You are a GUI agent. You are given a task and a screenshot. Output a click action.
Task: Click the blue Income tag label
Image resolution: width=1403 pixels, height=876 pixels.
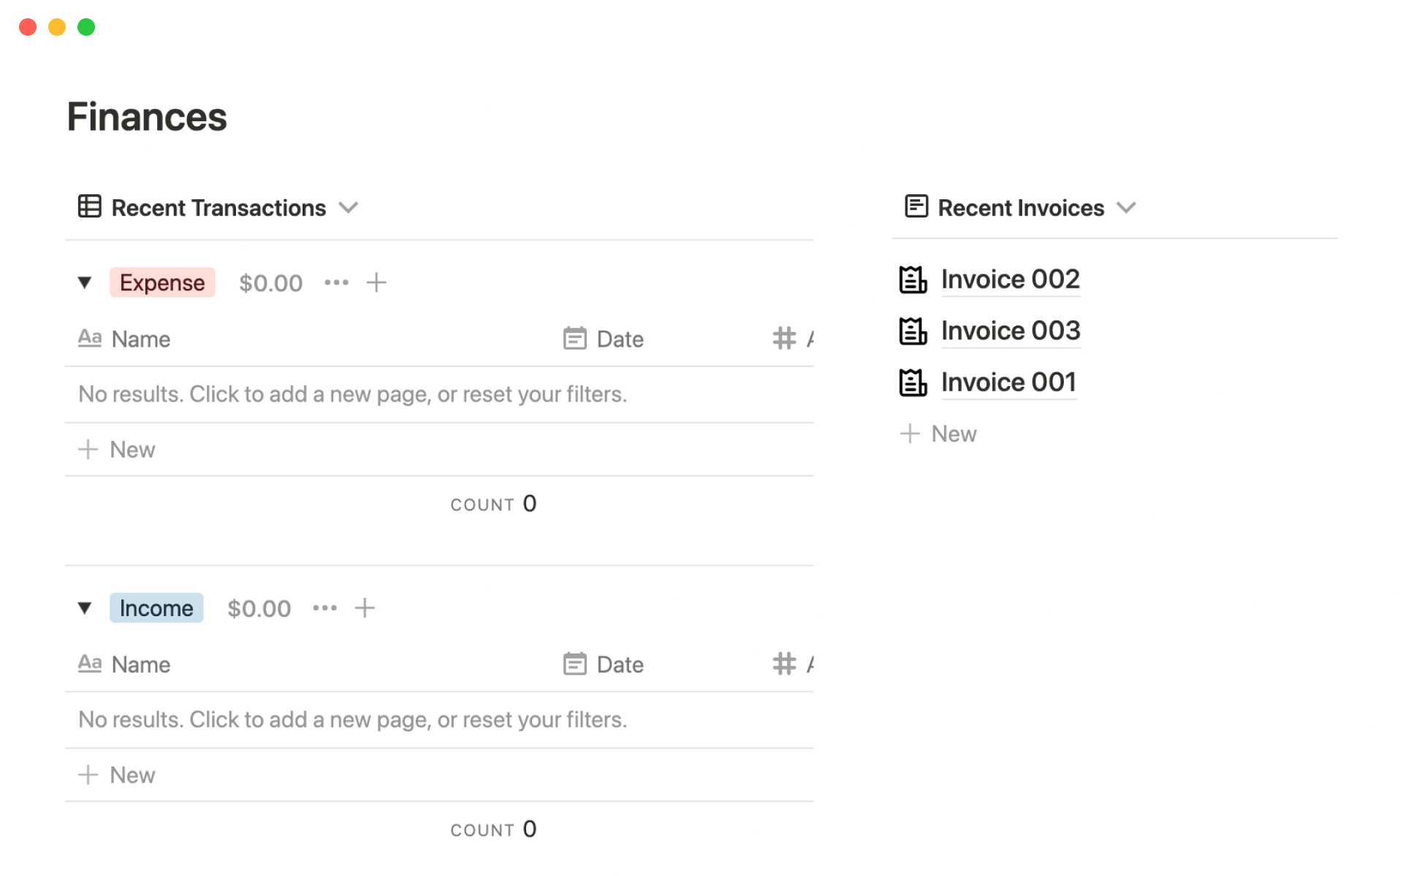click(156, 608)
